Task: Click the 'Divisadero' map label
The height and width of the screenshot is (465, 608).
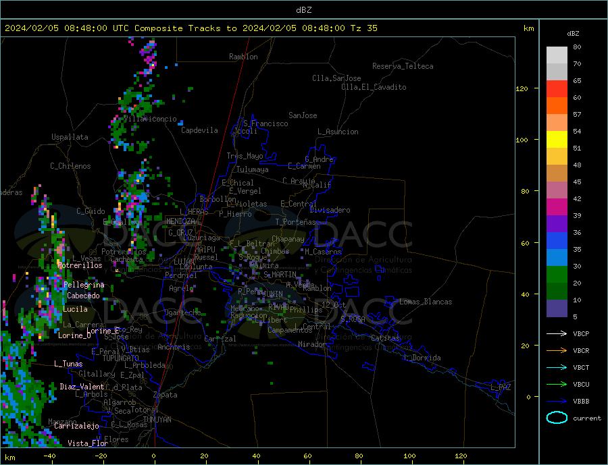Action: (x=330, y=210)
